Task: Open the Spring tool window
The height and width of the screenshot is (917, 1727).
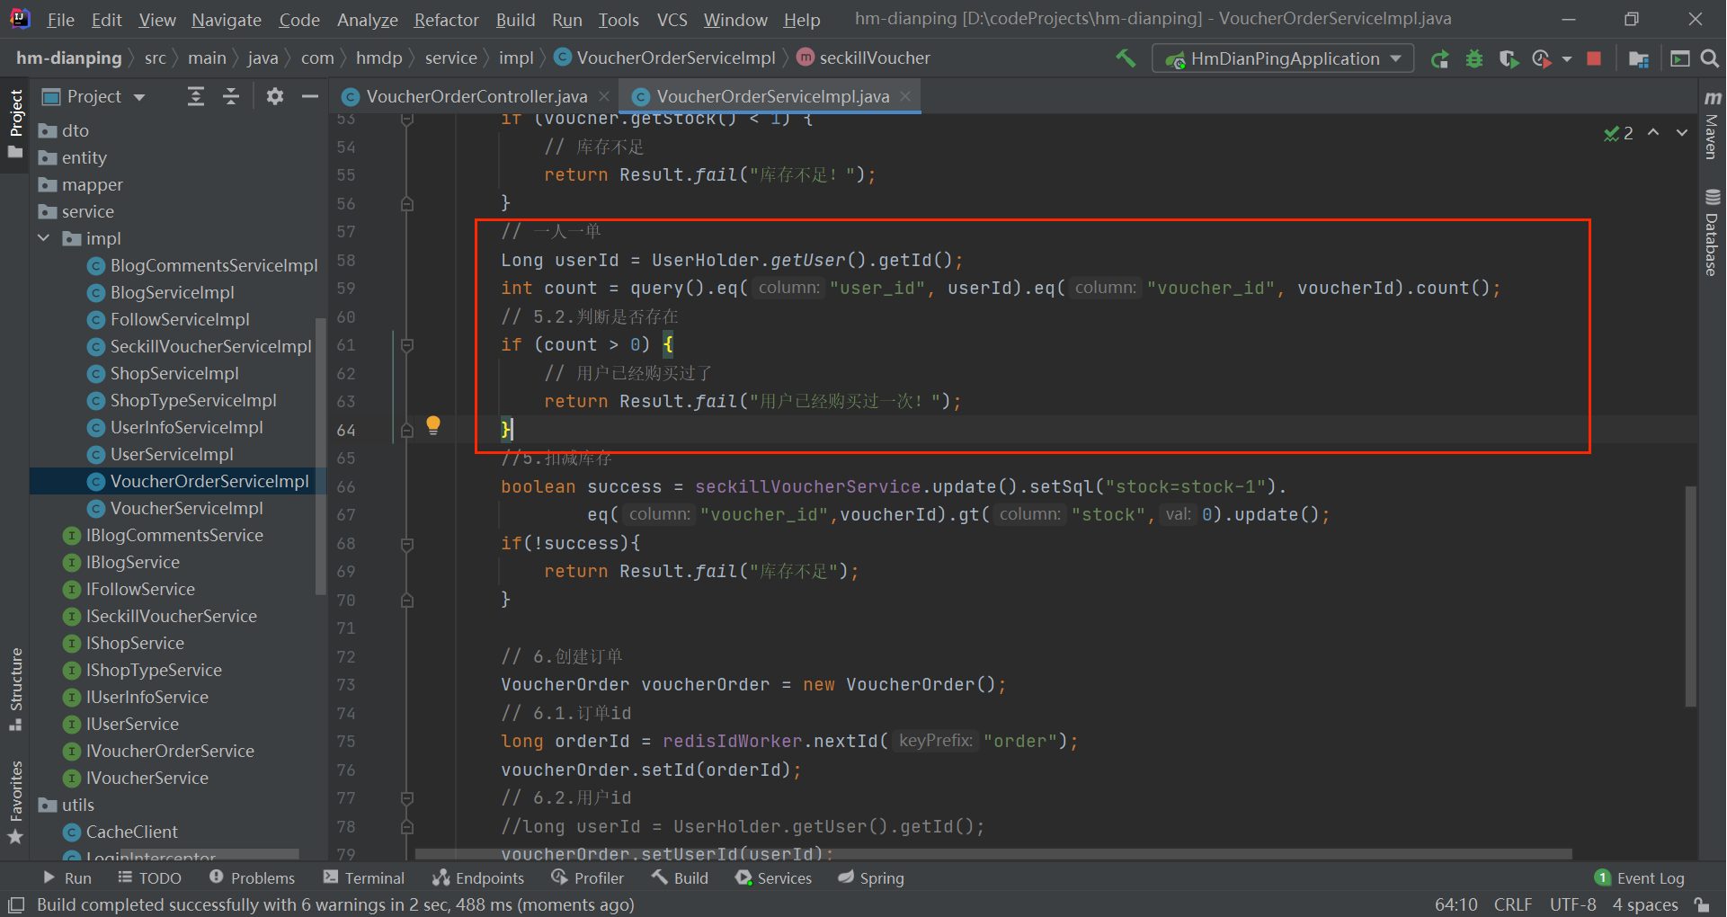Action: pyautogui.click(x=871, y=878)
